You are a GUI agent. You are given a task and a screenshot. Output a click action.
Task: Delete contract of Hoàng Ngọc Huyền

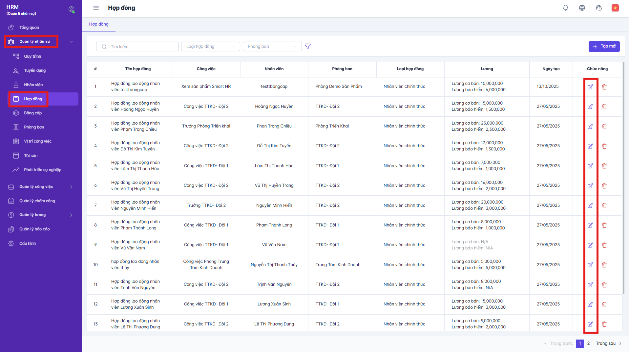point(604,107)
